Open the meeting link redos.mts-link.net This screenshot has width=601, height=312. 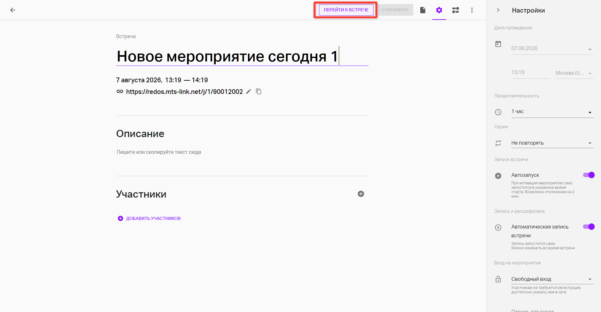click(x=185, y=92)
